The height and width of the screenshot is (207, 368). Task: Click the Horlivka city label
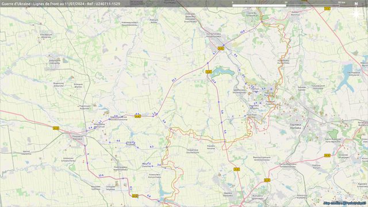tap(295, 126)
